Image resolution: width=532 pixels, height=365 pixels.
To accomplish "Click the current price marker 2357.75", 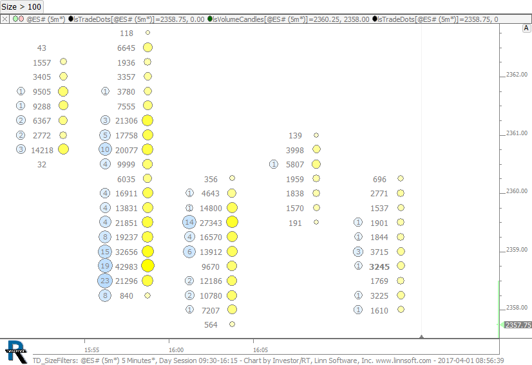I will point(518,325).
